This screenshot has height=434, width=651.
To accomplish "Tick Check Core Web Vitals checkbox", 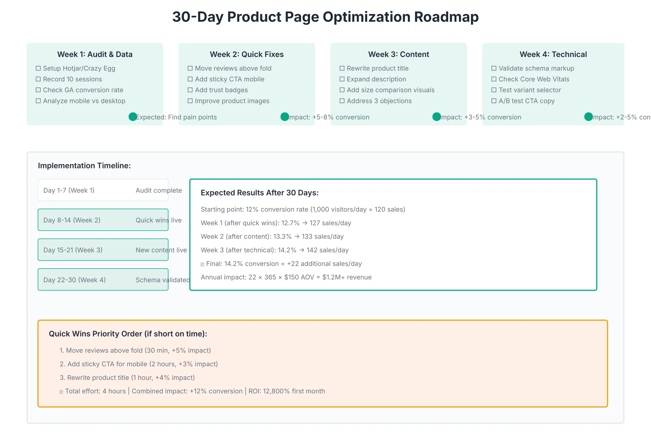I will point(494,79).
